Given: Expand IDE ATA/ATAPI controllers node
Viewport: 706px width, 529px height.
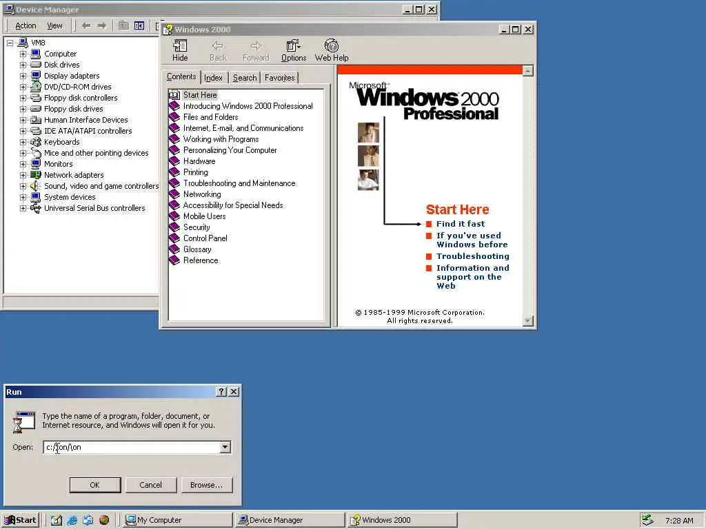Looking at the screenshot, I should click(23, 131).
